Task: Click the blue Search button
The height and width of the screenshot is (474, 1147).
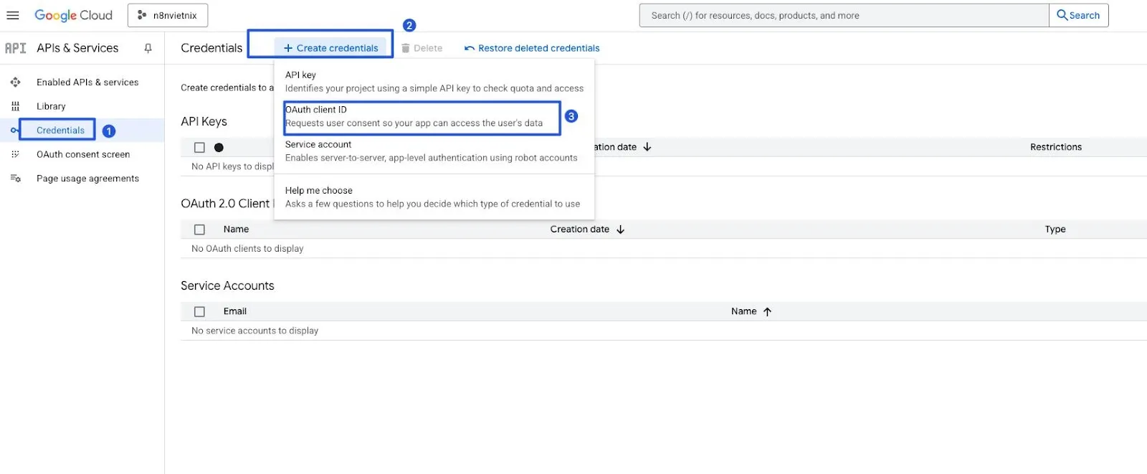Action: (x=1078, y=15)
